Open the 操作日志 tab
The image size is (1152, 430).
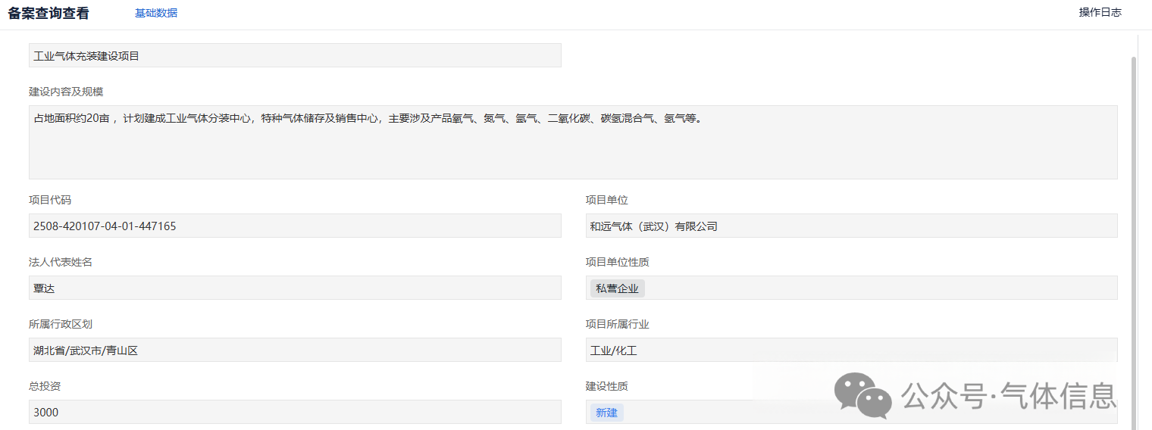point(1100,12)
